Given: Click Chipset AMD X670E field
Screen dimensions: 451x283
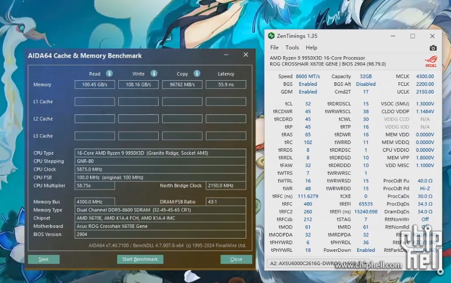Looking at the screenshot, I should click(160, 218).
